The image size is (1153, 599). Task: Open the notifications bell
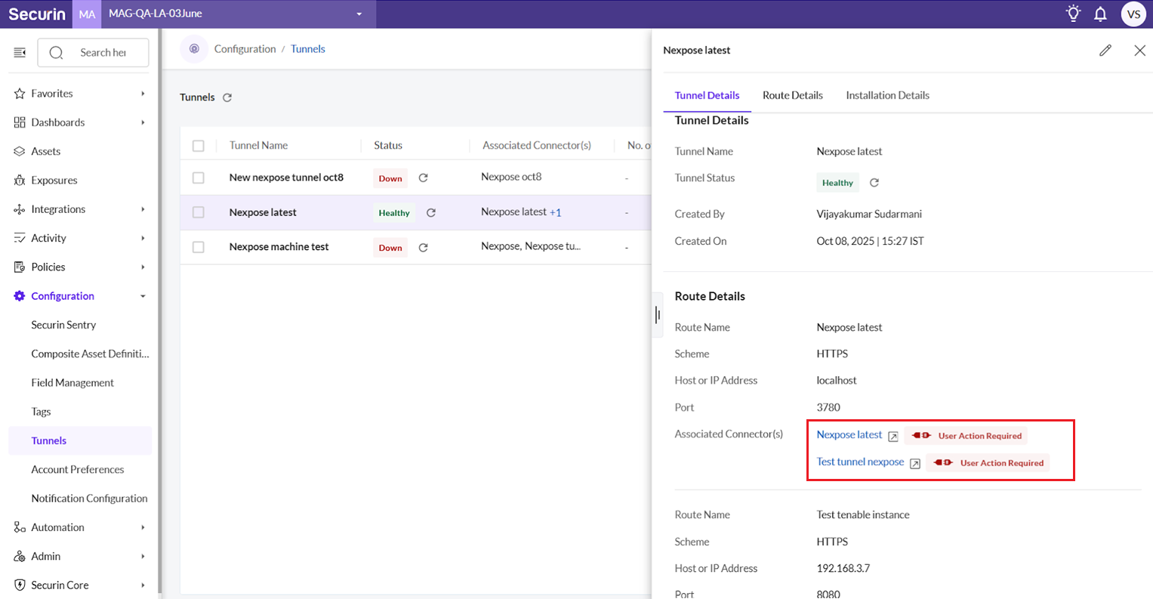[1101, 14]
